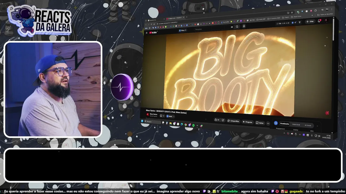Image resolution: width=346 pixels, height=194 pixels.
Task: Open Spotify from the Windows taskbar
Action: point(194,125)
